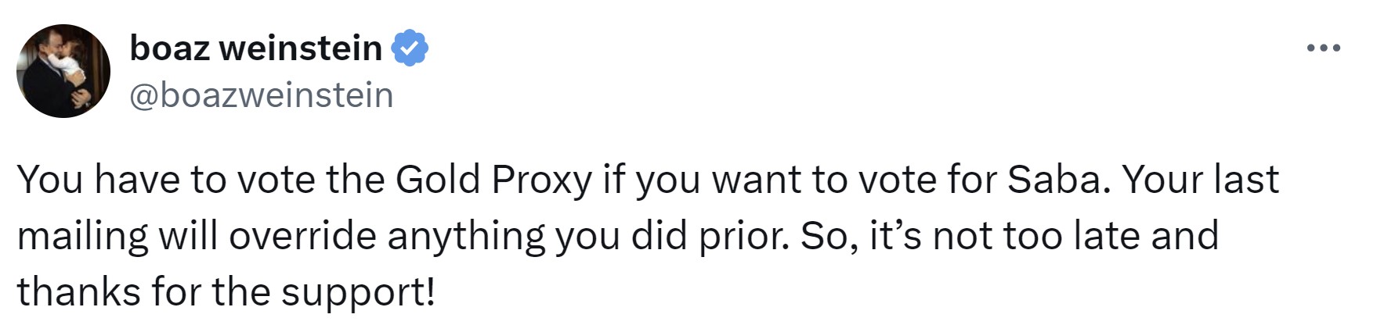The height and width of the screenshot is (325, 1377).
Task: Click the word "support!" ending the tweet
Action: click(x=357, y=292)
